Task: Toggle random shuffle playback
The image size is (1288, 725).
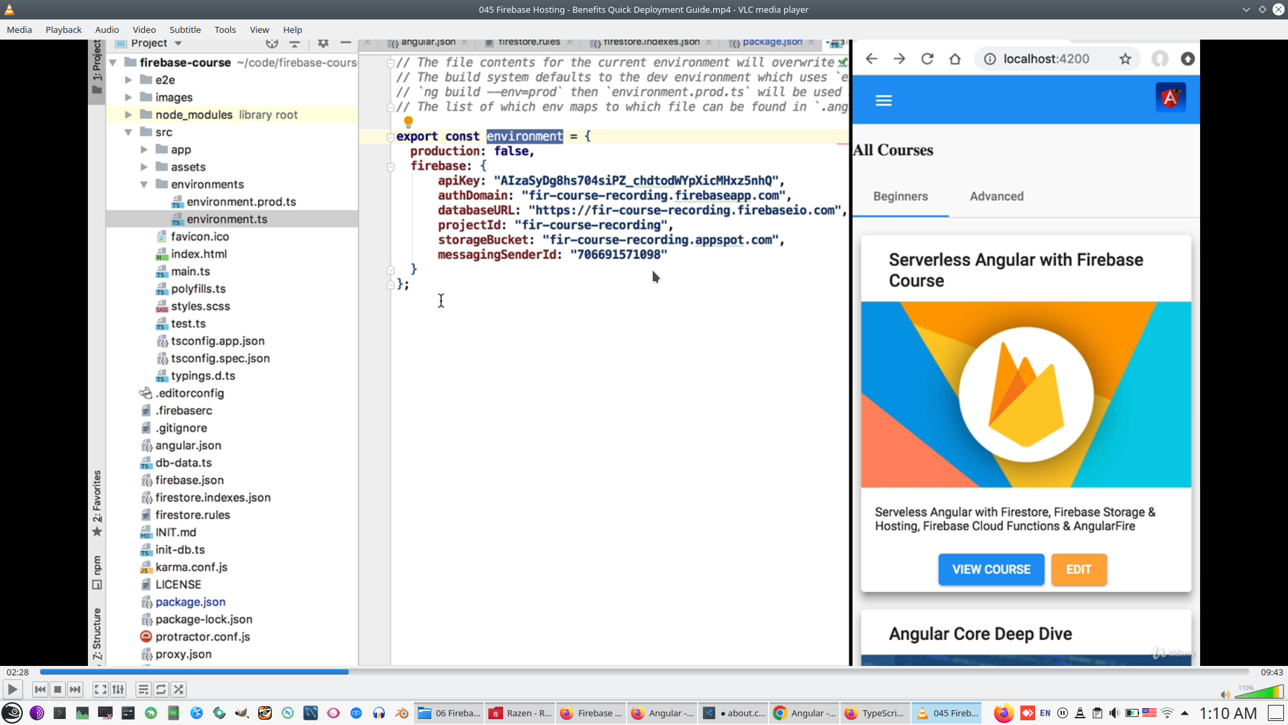Action: [x=178, y=689]
